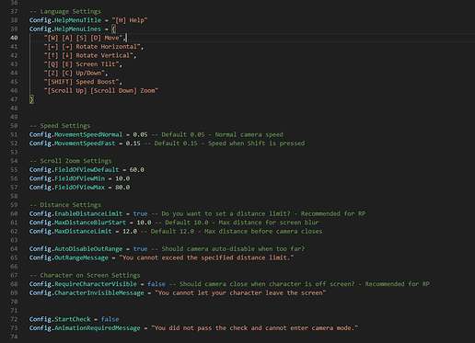
Task: Click 'You cannot let your character leave the screen' string
Action: click(x=240, y=293)
